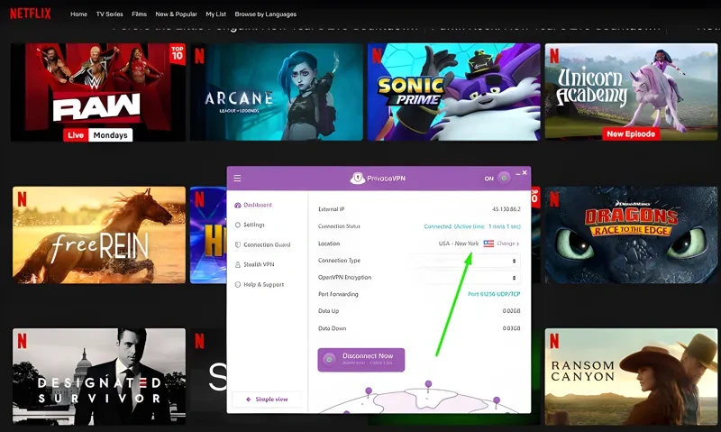Click the Stealth VPN padlock icon
721x432 pixels.
238,264
